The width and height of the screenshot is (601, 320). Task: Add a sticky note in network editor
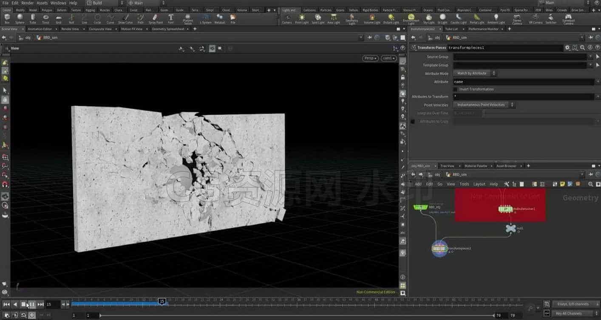pos(562,184)
